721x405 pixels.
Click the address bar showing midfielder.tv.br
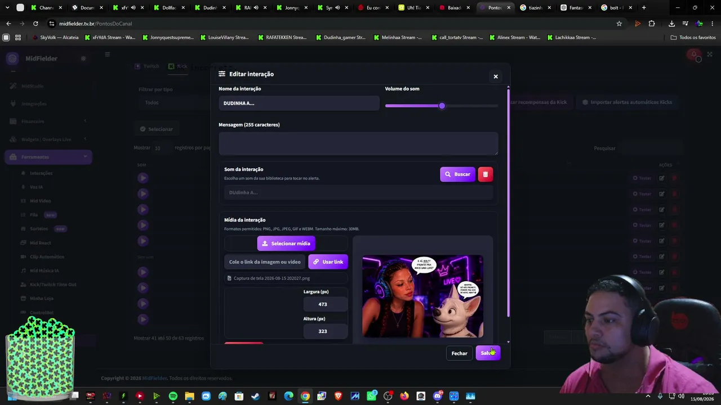(x=332, y=24)
